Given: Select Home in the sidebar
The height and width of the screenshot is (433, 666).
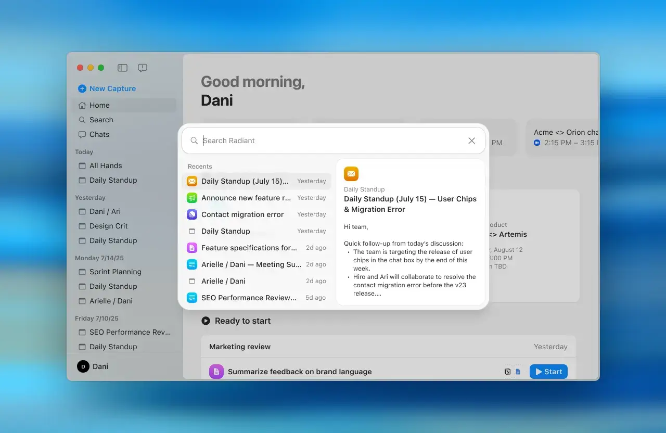Looking at the screenshot, I should (99, 105).
